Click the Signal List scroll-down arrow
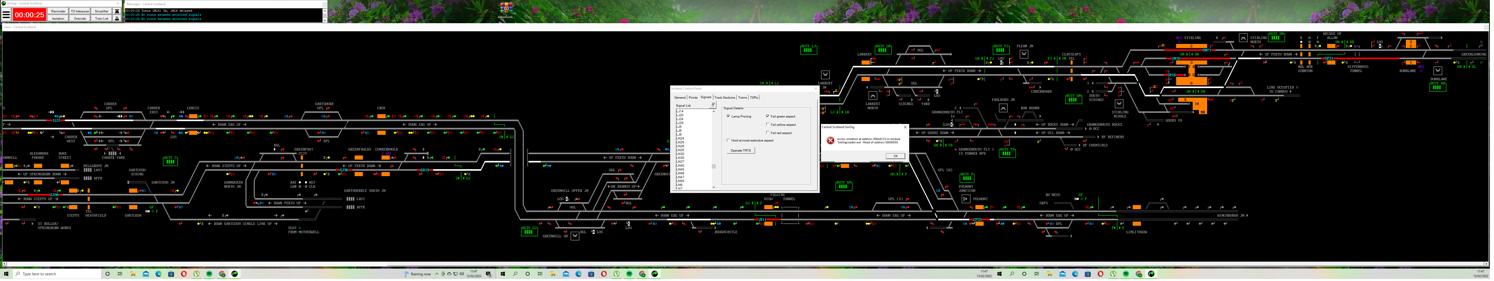1494x281 pixels. tap(713, 187)
